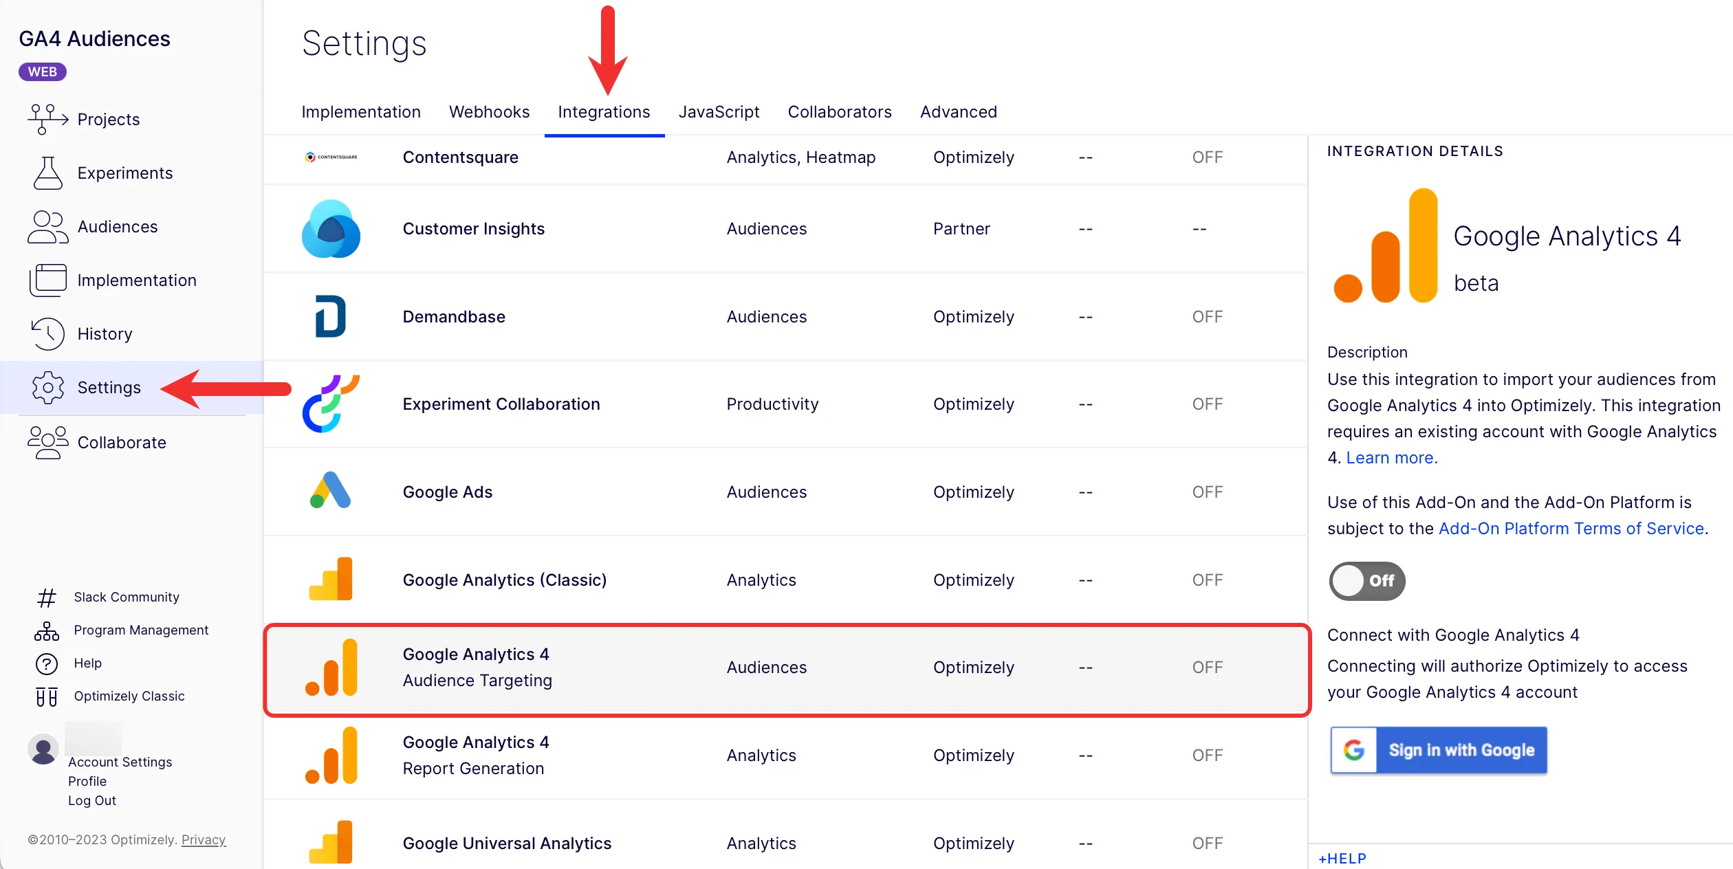Click the Optimizely Classic icon
Viewport: 1733px width, 869px height.
pyautogui.click(x=46, y=696)
